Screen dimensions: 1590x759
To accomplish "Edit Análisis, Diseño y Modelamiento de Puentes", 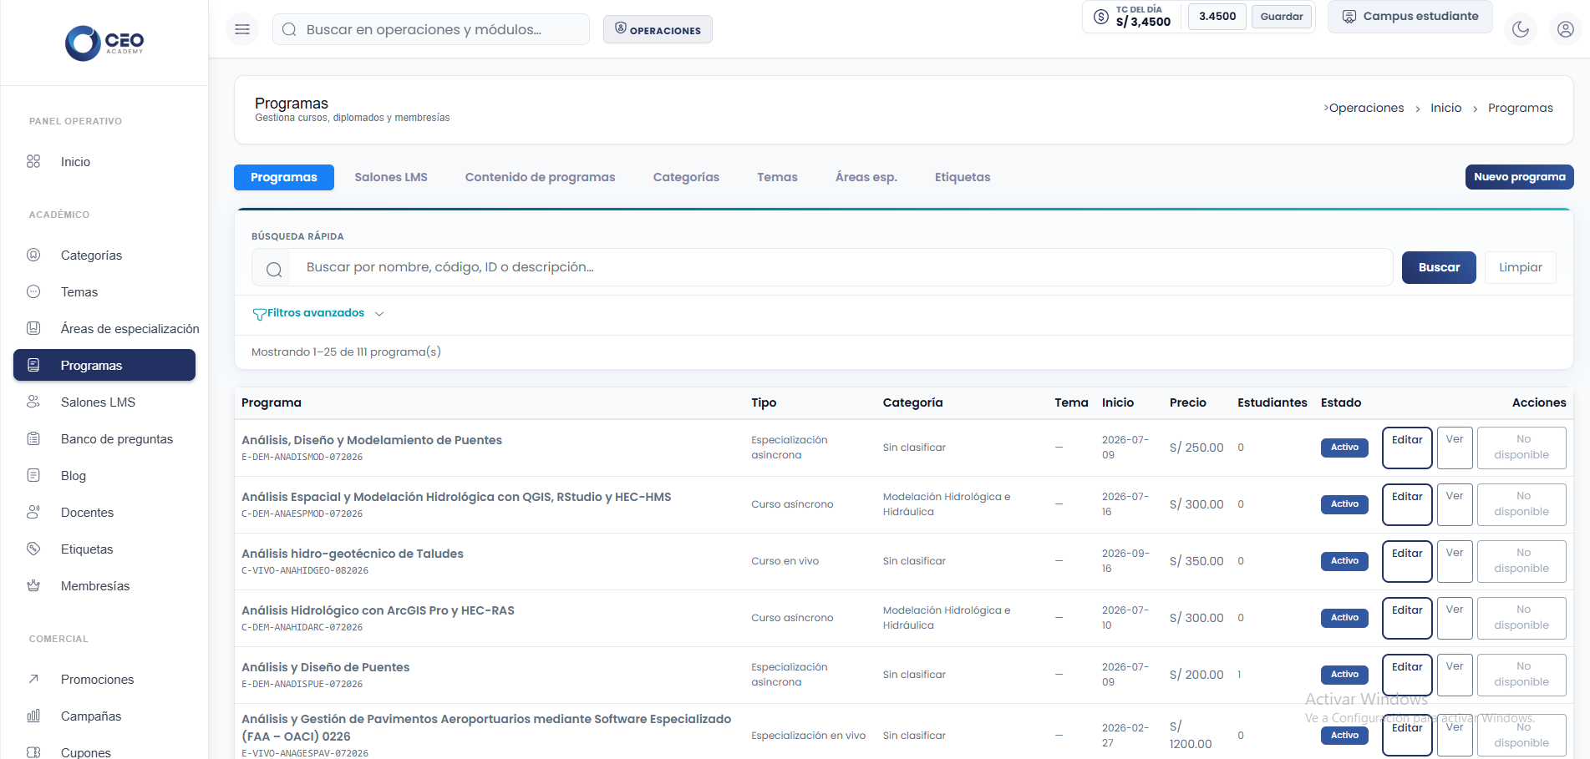I will click(1407, 448).
